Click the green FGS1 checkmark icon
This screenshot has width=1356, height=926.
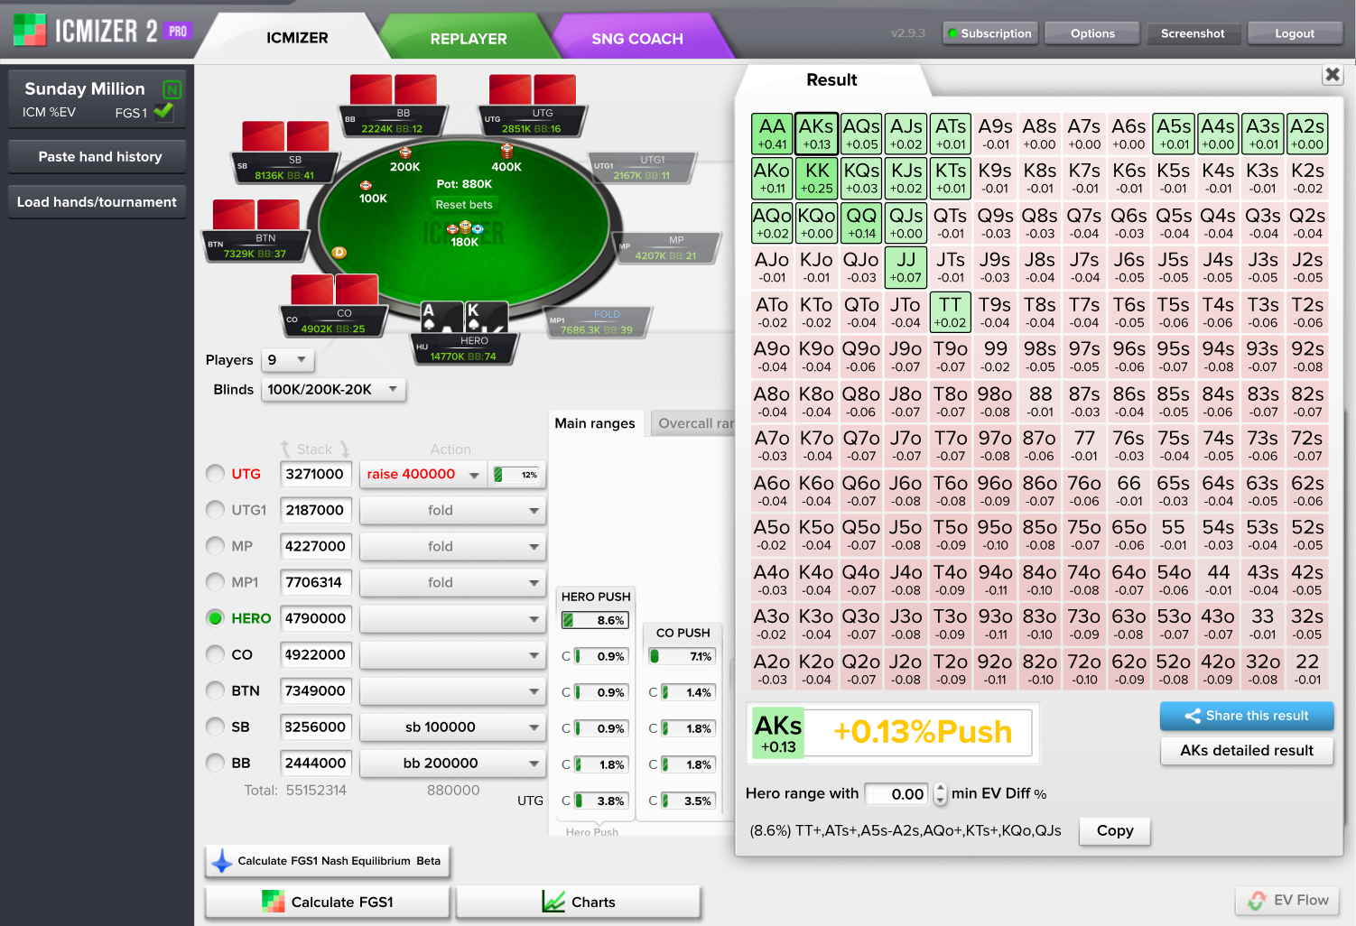(163, 111)
